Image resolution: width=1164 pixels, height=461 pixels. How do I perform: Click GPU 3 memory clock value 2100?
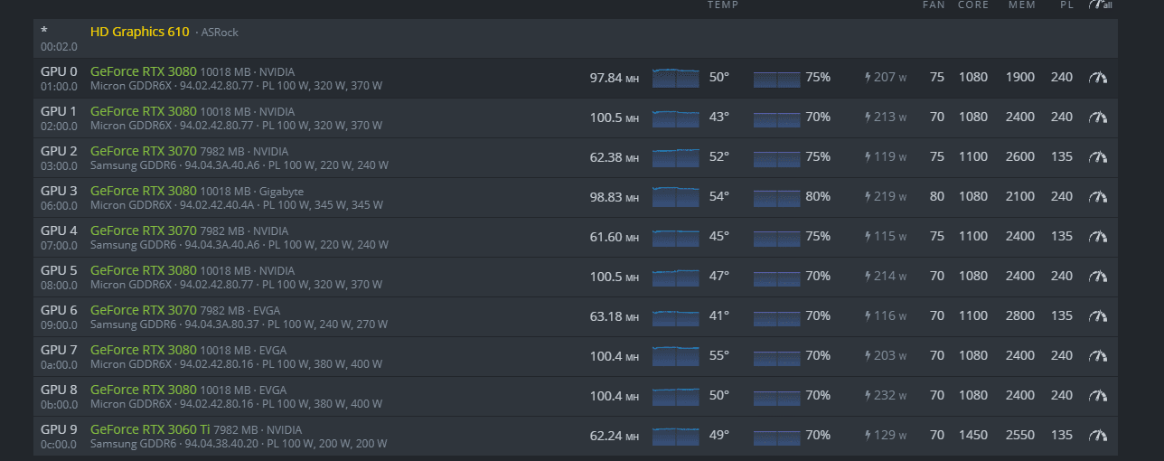(1020, 197)
